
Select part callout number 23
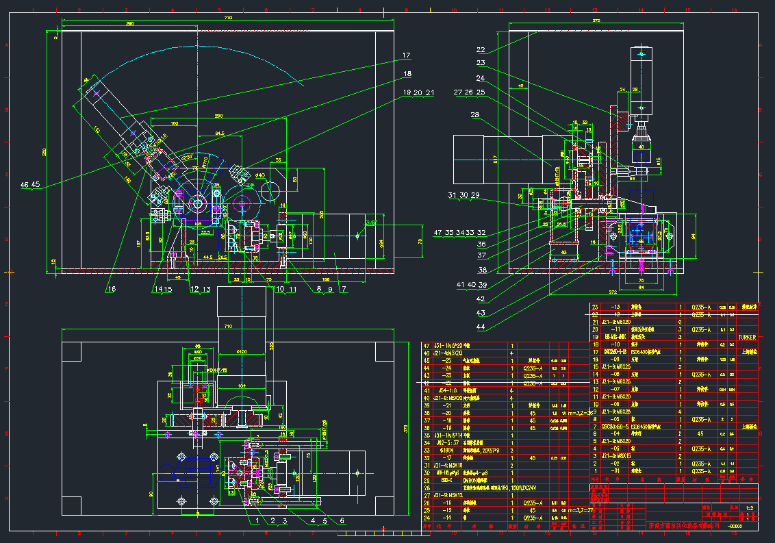pos(481,64)
